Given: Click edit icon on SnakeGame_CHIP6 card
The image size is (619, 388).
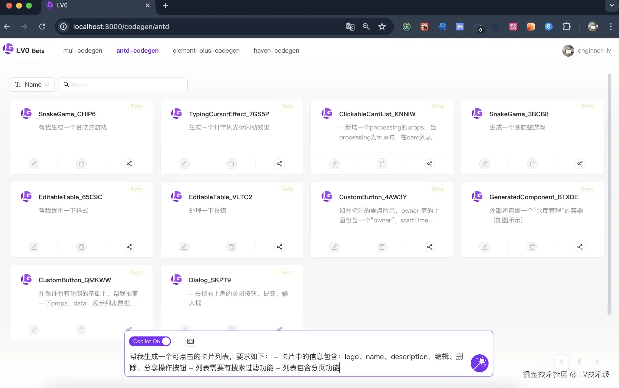Looking at the screenshot, I should 34,164.
